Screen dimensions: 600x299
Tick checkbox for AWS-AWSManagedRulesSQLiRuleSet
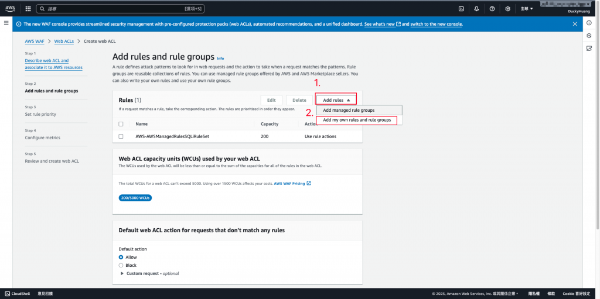[121, 136]
